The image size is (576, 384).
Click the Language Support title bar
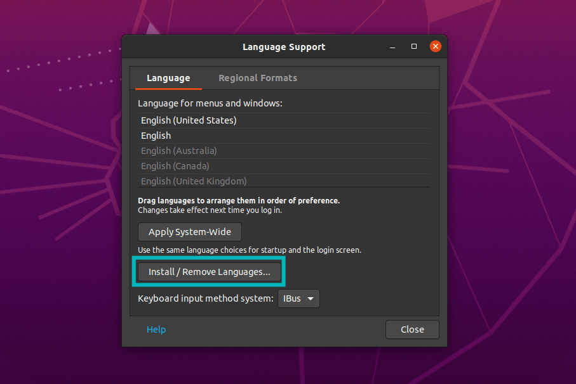[283, 47]
